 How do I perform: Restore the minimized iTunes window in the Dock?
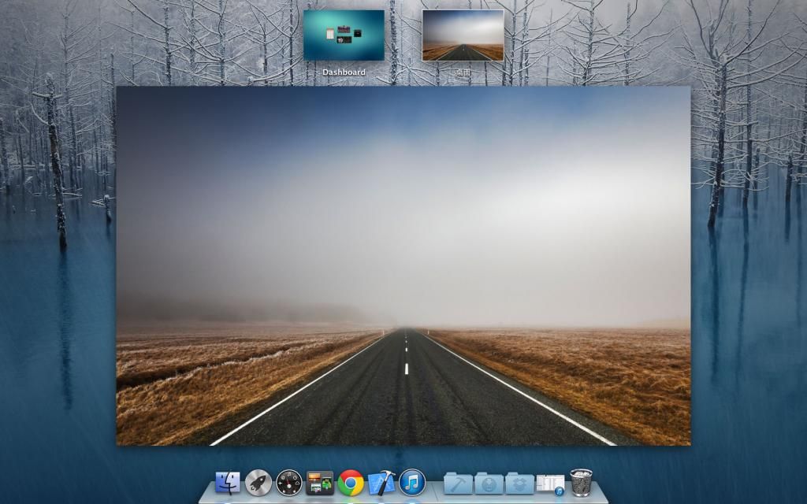click(x=549, y=483)
